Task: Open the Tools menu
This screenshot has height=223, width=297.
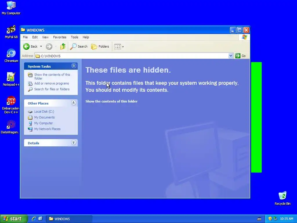Action: point(75,37)
